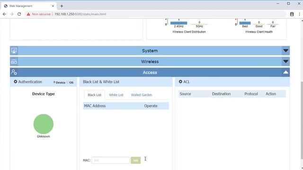
Task: Click the Black List & White List title
Action: (x=101, y=82)
